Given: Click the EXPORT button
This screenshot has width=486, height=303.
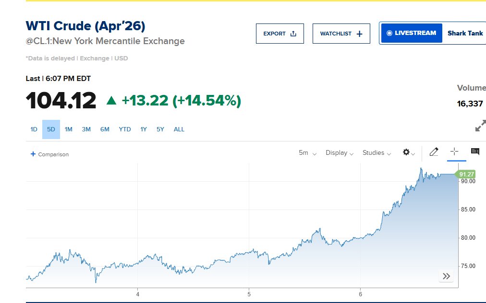Looking at the screenshot, I should click(x=279, y=34).
